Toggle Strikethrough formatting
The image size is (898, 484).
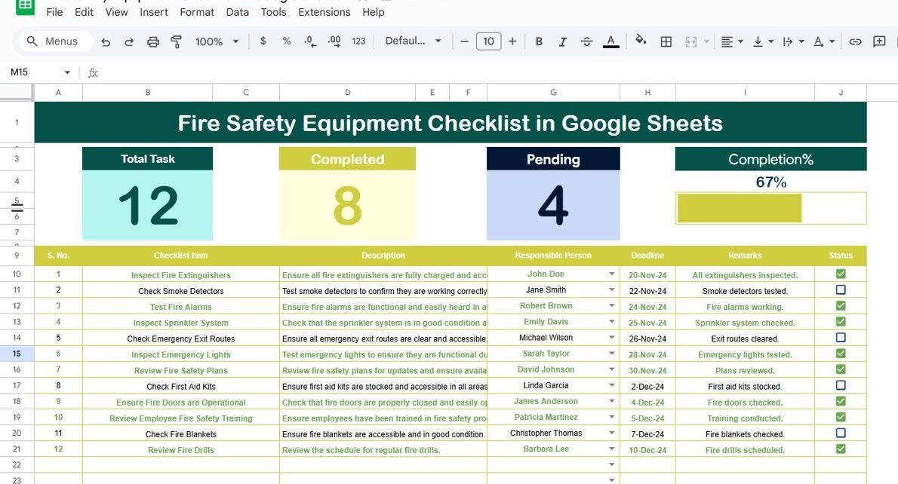pos(586,41)
